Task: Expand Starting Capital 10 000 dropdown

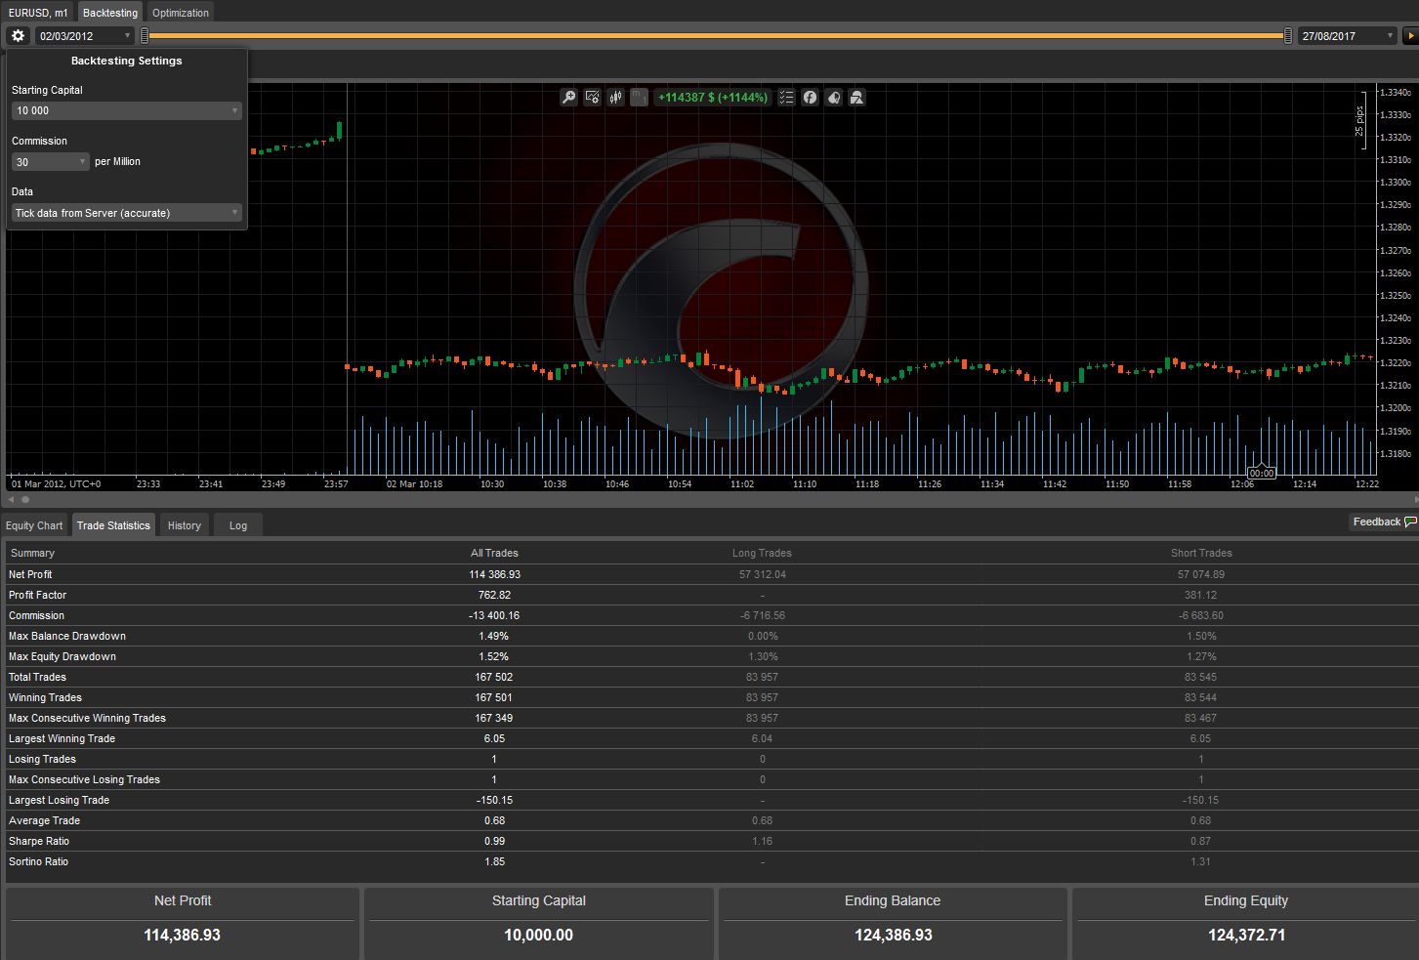Action: [126, 110]
